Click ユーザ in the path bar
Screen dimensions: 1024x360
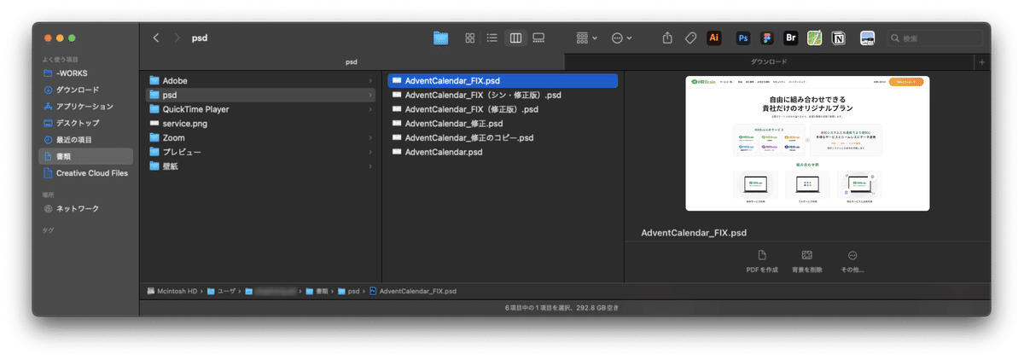point(222,291)
